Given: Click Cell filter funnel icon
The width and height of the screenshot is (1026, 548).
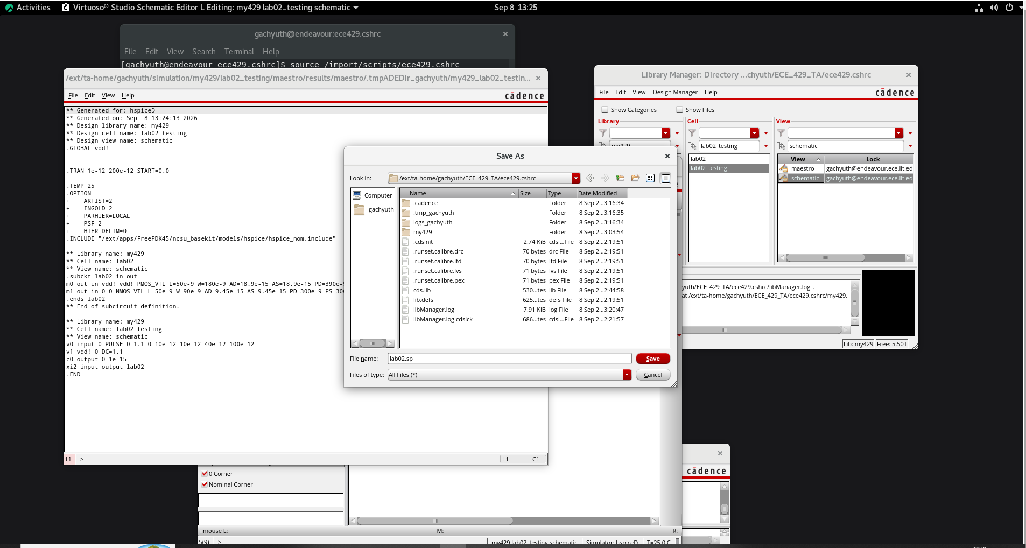Looking at the screenshot, I should pos(692,133).
